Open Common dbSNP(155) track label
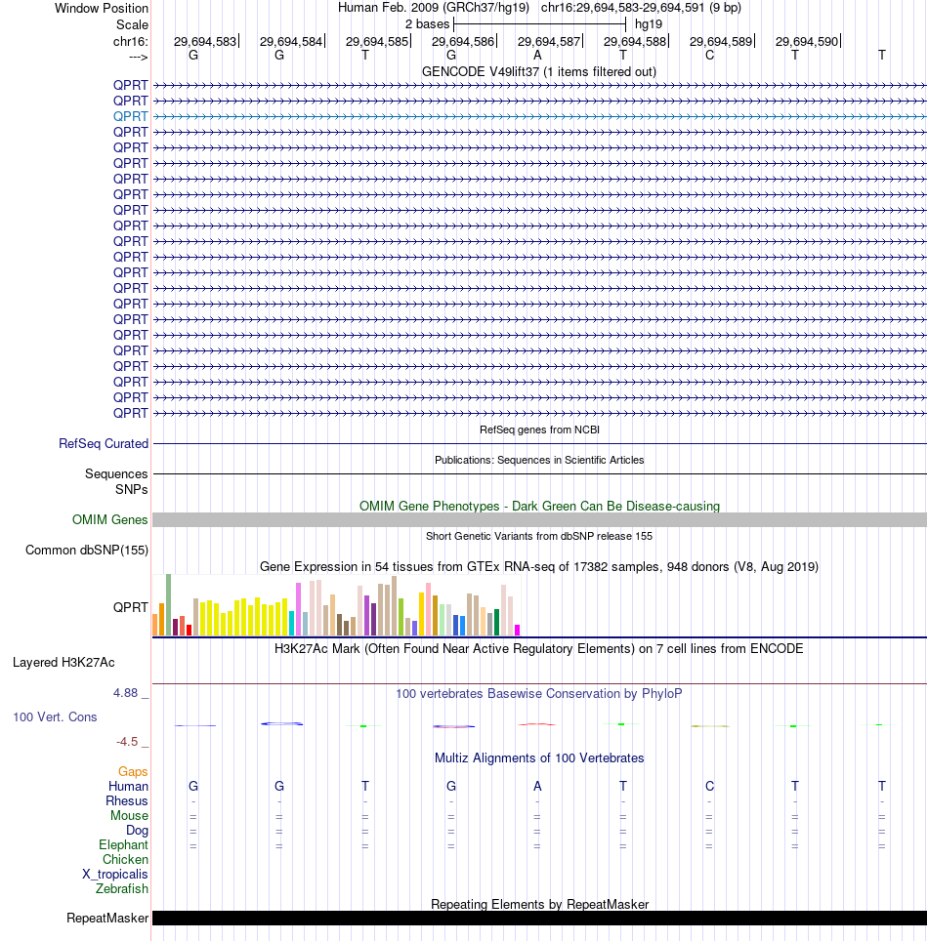928x941 pixels. 87,551
